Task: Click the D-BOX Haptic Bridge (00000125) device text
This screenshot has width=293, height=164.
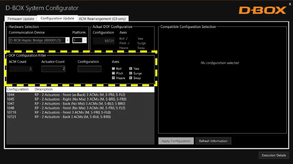Action: click(x=36, y=40)
